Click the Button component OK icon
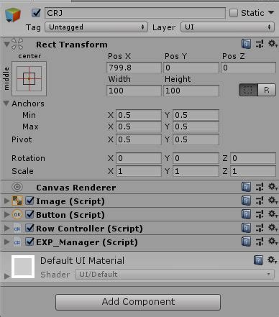The image size is (279, 317). [17, 214]
